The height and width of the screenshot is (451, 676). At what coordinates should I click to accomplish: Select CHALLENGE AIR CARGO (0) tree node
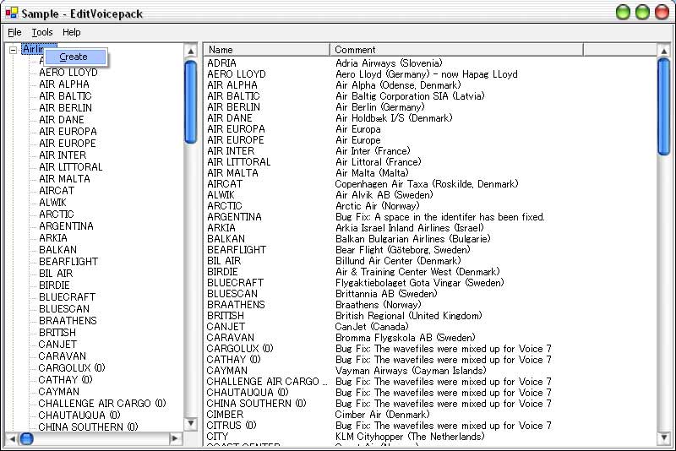pyautogui.click(x=101, y=403)
